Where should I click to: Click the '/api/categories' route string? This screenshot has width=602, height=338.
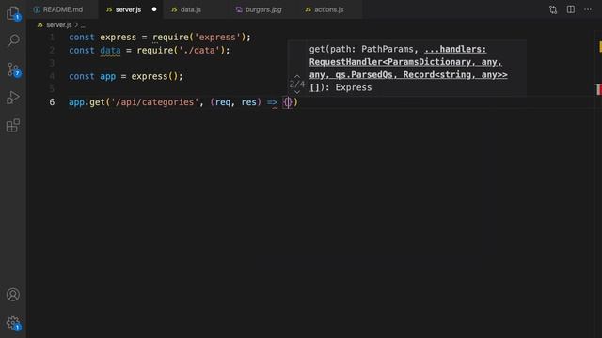154,102
